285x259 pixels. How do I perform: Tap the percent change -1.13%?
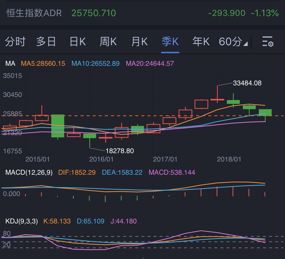coord(265,13)
